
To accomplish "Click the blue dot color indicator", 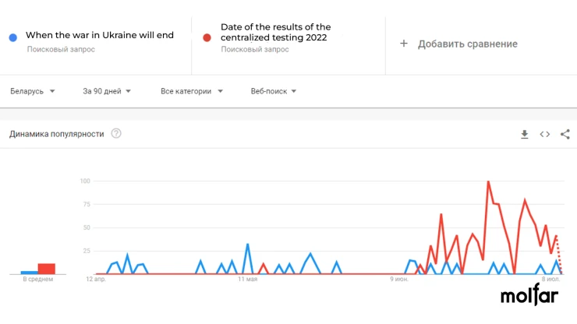I will pyautogui.click(x=13, y=37).
